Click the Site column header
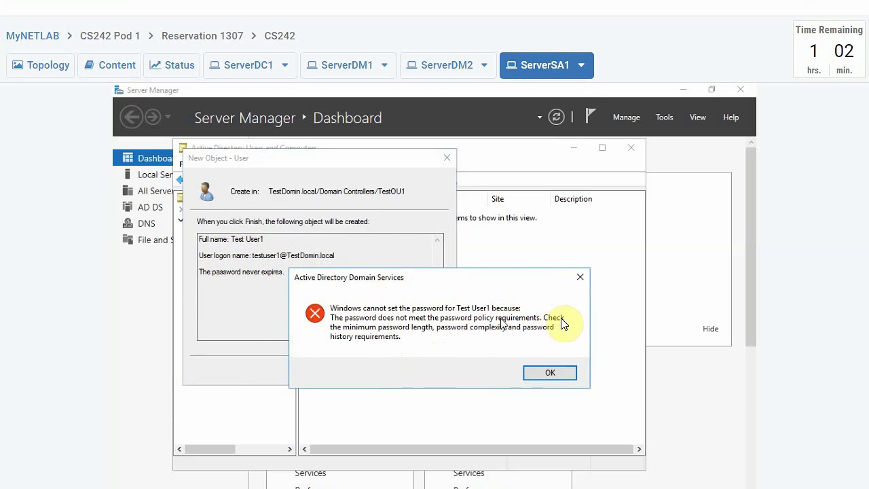 tap(498, 199)
